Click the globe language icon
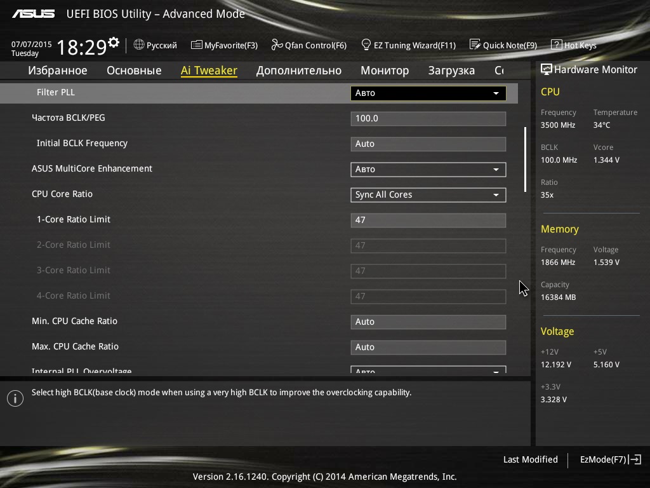650x488 pixels. tap(139, 44)
